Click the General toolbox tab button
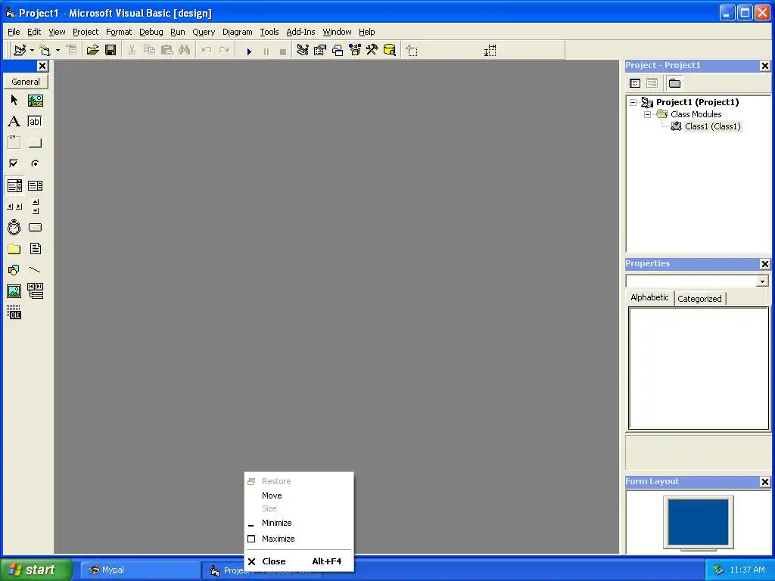Viewport: 775px width, 581px height. tap(26, 82)
